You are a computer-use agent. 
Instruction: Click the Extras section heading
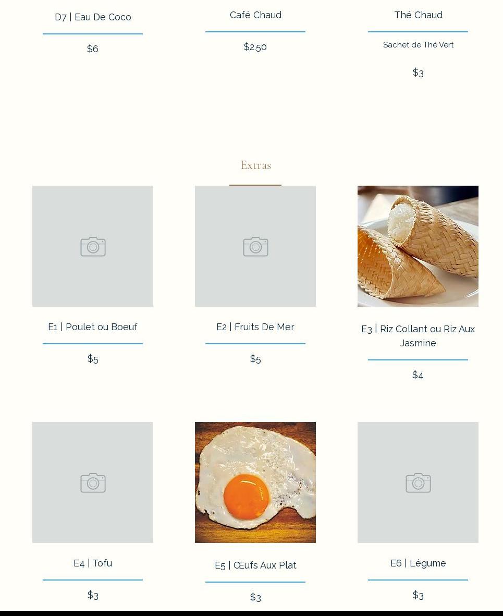click(255, 165)
